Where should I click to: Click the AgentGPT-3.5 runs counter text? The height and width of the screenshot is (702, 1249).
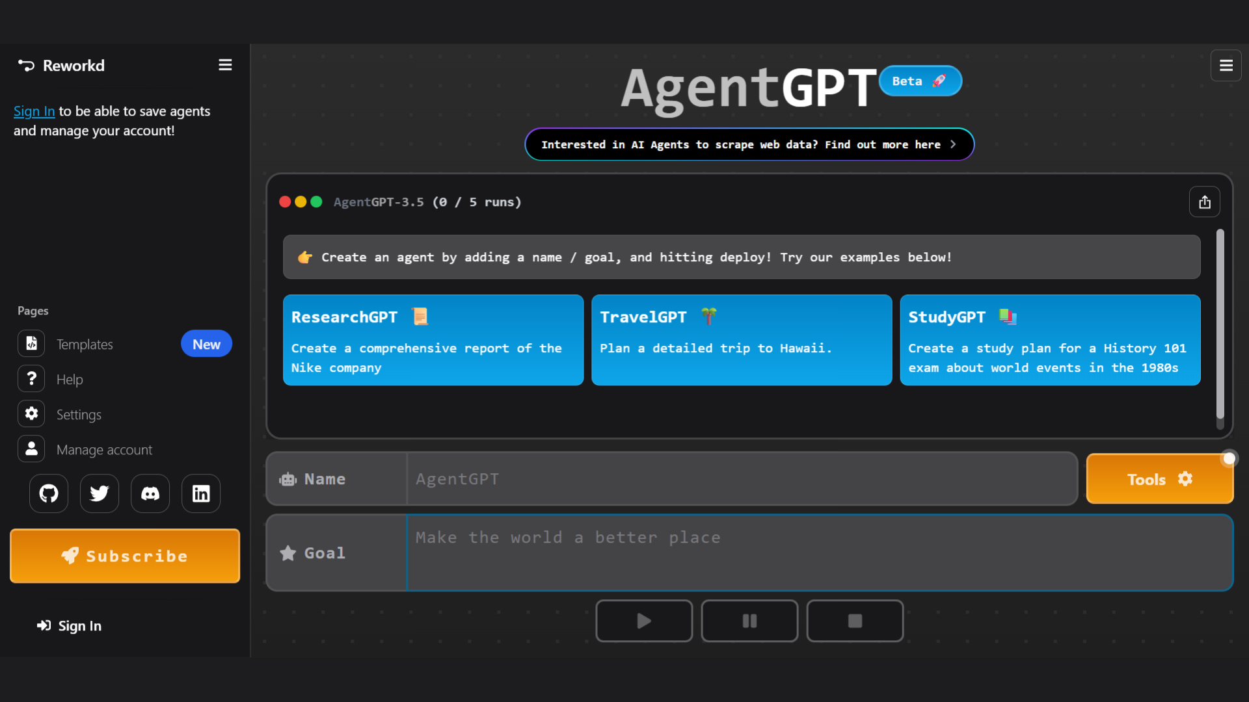click(427, 202)
